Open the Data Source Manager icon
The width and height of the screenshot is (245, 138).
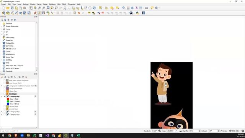click(3, 13)
